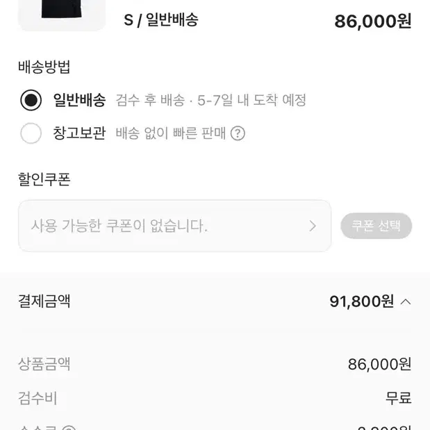Tap the help icon beside 수수료
Viewport: 430px width, 430px height.
(x=69, y=427)
